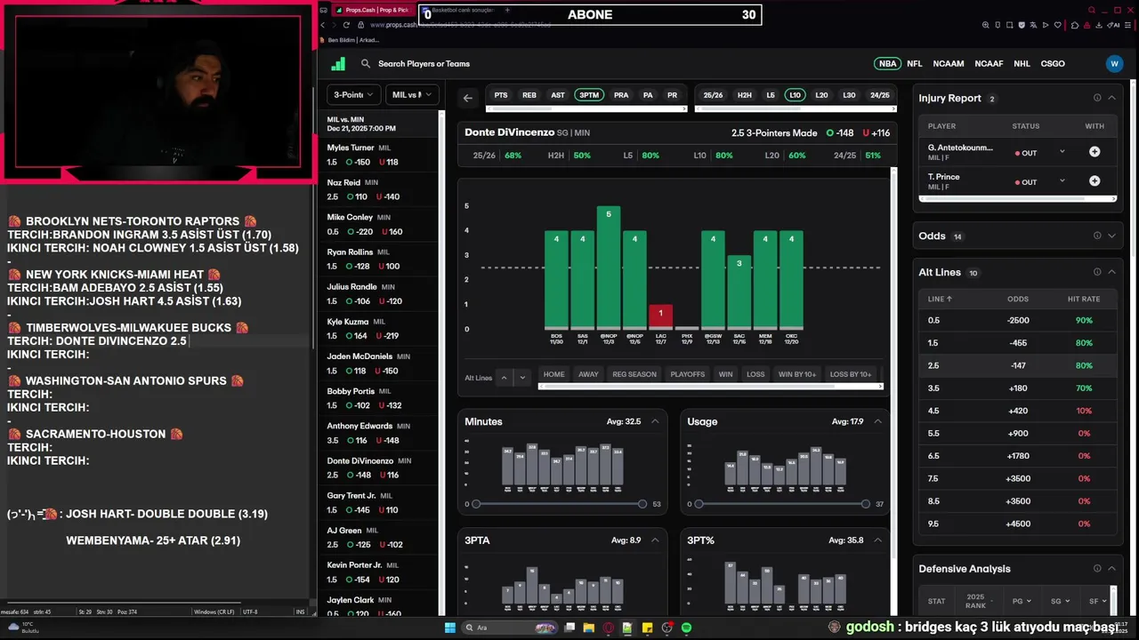Click the green Props.Cash bar-chart logo
The width and height of the screenshot is (1139, 640).
coord(338,64)
